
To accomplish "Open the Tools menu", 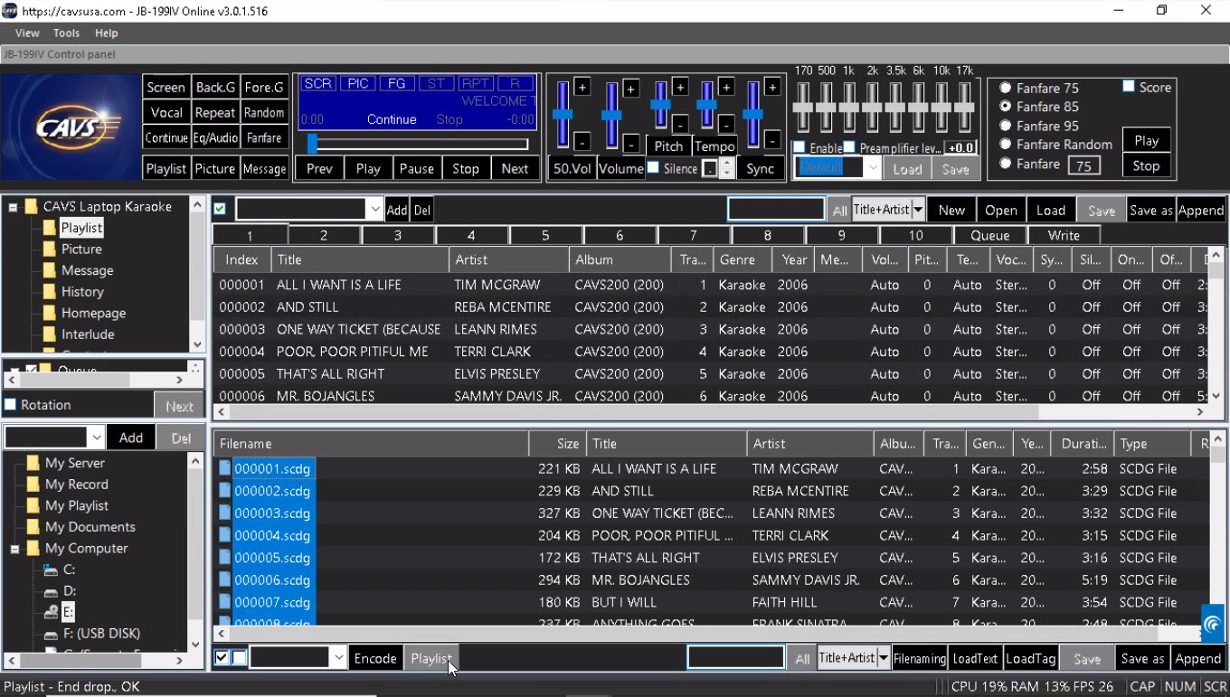I will click(66, 33).
